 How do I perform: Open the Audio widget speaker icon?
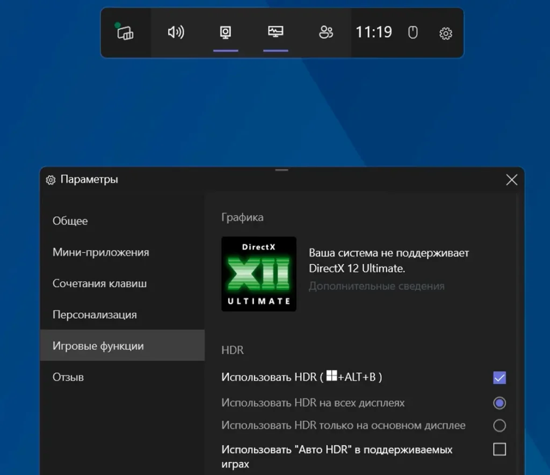[x=176, y=33]
